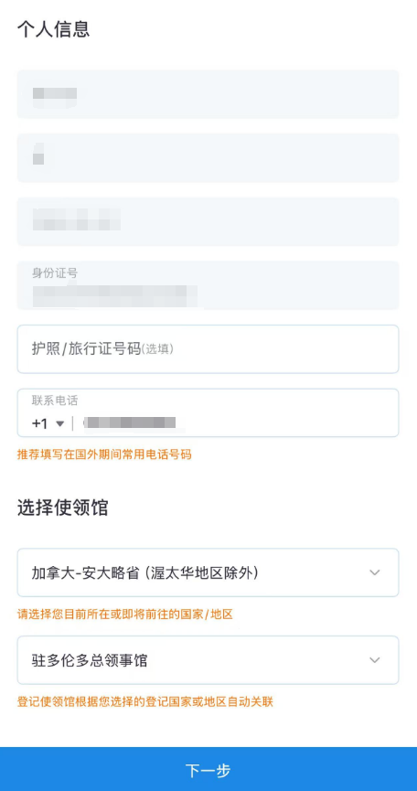417x791 pixels.
Task: Open the +1 country code selector
Action: [x=48, y=423]
